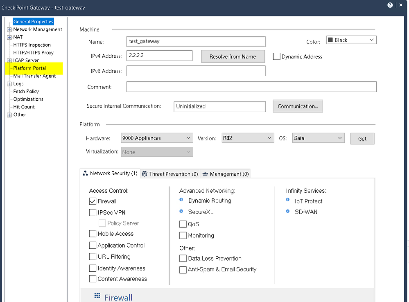Click the IPv4 Address field
409x302 pixels.
(x=159, y=56)
